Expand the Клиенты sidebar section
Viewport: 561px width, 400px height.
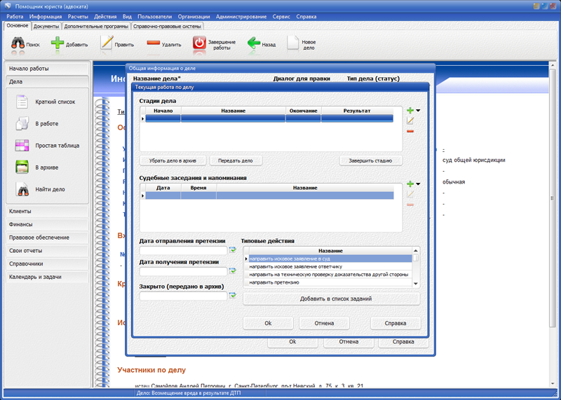[47, 211]
